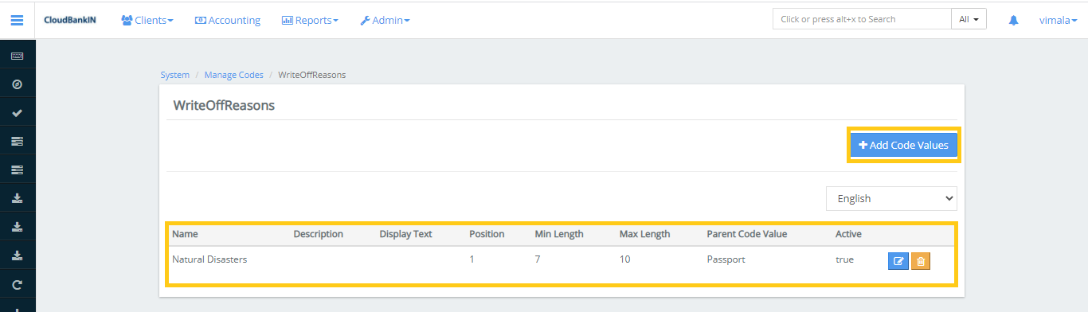Viewport: 1088px width, 312px height.
Task: Toggle the hamburger sidebar menu
Action: click(17, 20)
